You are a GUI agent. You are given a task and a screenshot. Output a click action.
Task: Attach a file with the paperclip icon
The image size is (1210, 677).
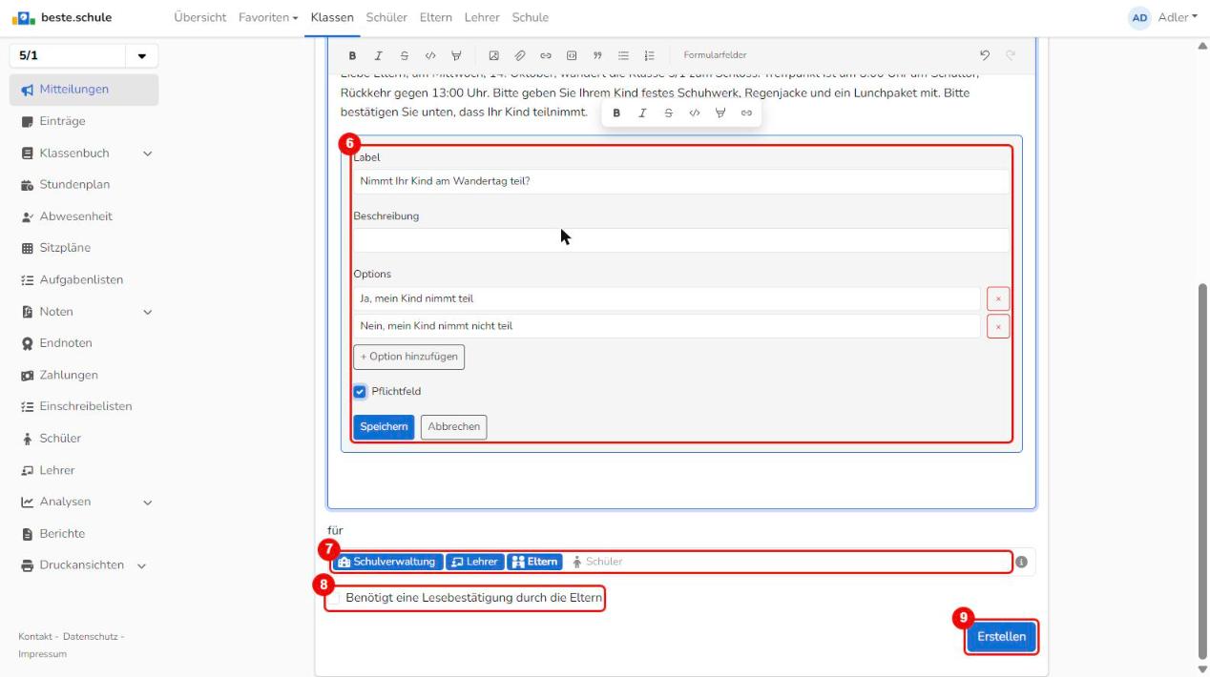pyautogui.click(x=520, y=55)
